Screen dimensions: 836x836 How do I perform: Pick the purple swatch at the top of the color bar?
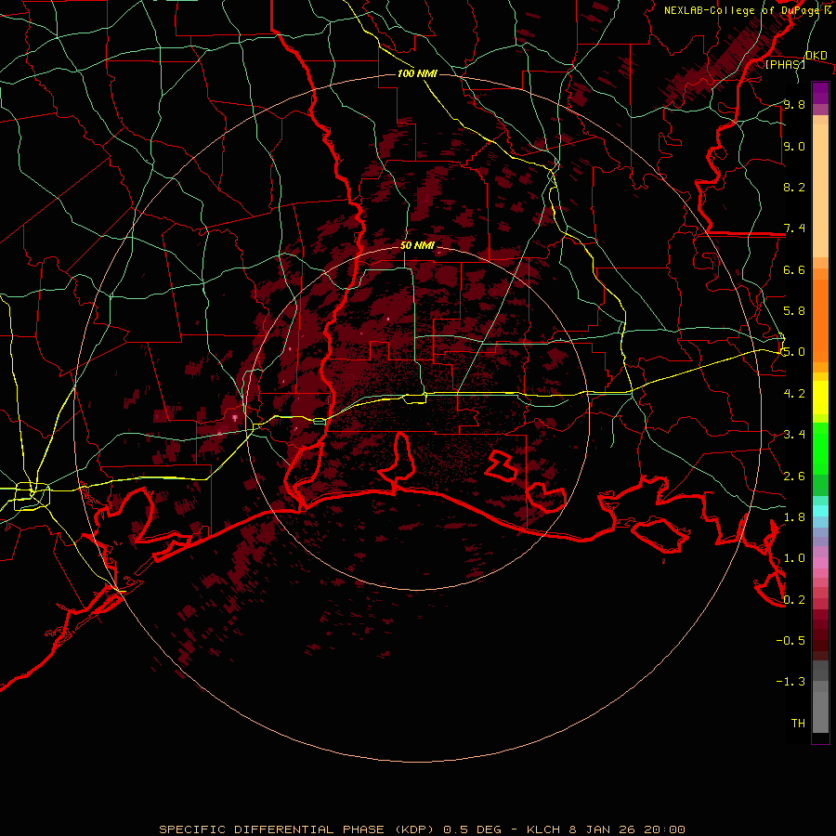(x=820, y=93)
